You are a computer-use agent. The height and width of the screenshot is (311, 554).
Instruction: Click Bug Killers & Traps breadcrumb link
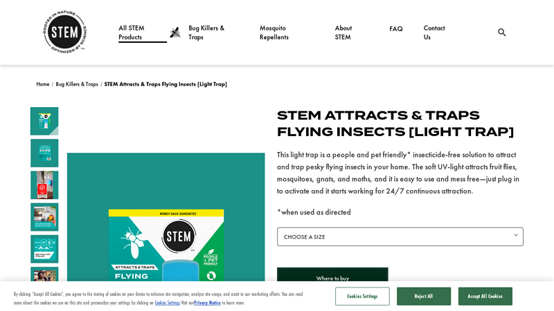[x=77, y=84]
